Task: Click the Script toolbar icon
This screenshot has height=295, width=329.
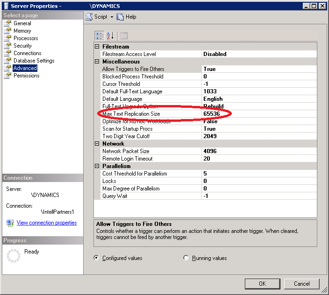Action: point(89,17)
